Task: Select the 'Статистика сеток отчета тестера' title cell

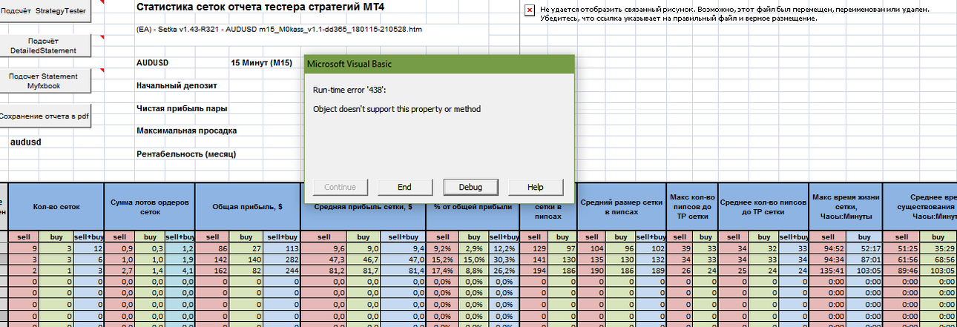Action: 261,6
